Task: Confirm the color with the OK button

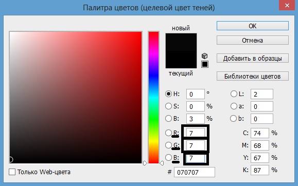Action: (253, 26)
